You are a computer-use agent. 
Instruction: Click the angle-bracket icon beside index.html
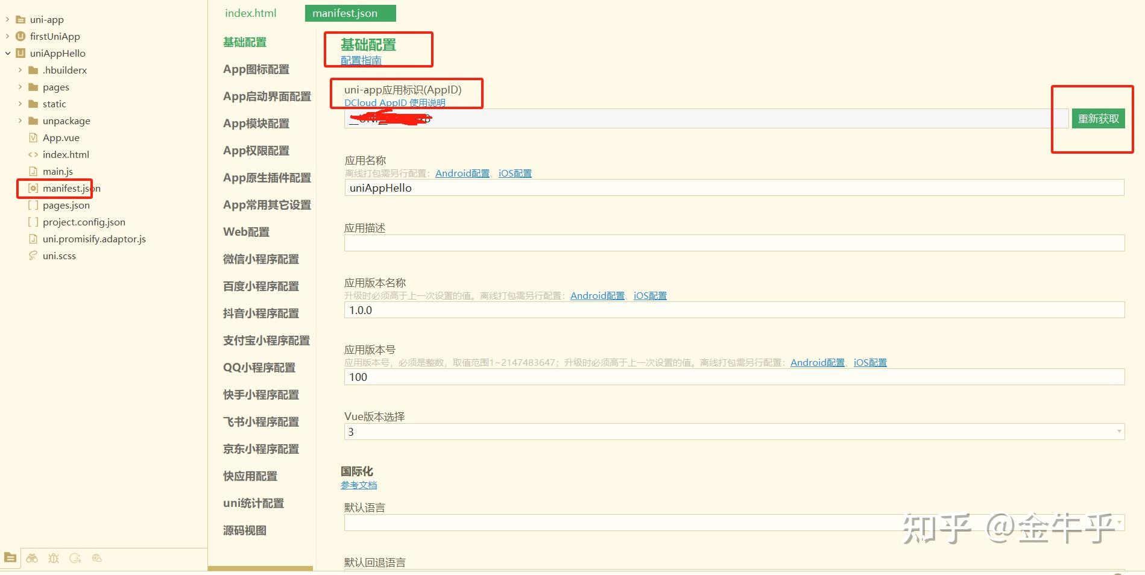coord(33,154)
